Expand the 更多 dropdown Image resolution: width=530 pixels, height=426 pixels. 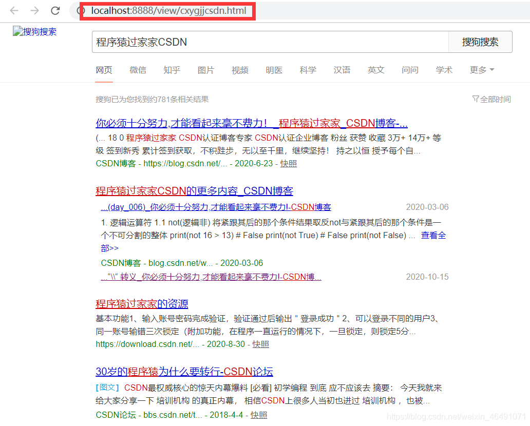click(x=482, y=70)
